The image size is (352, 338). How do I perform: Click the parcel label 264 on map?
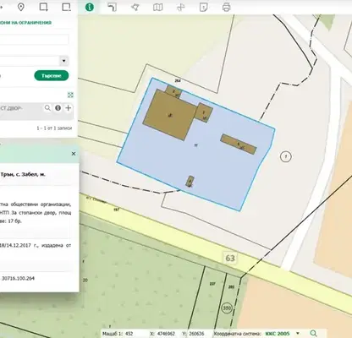click(x=178, y=80)
